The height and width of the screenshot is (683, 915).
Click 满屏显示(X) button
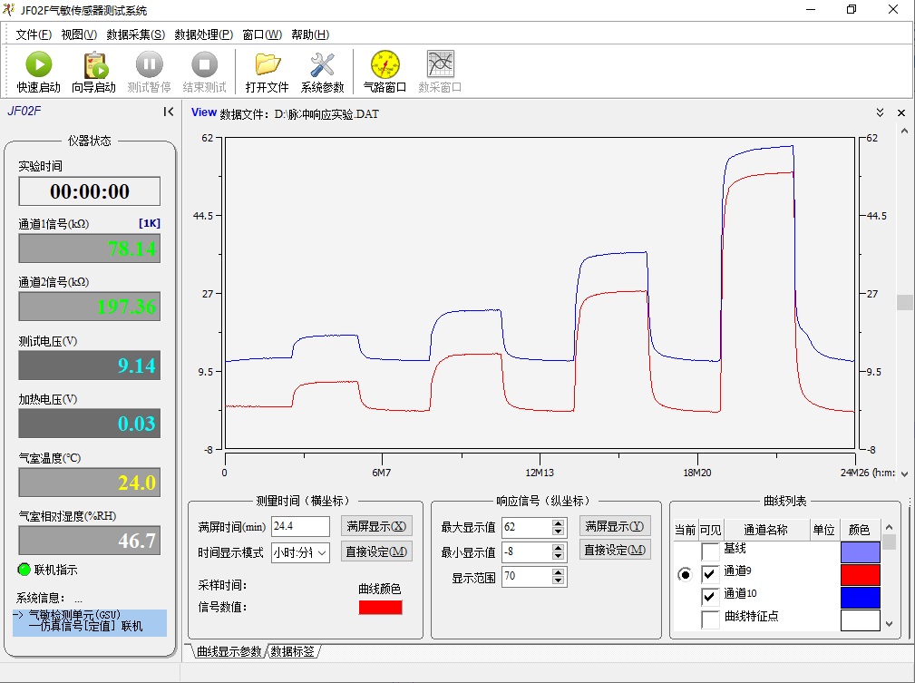click(x=376, y=527)
